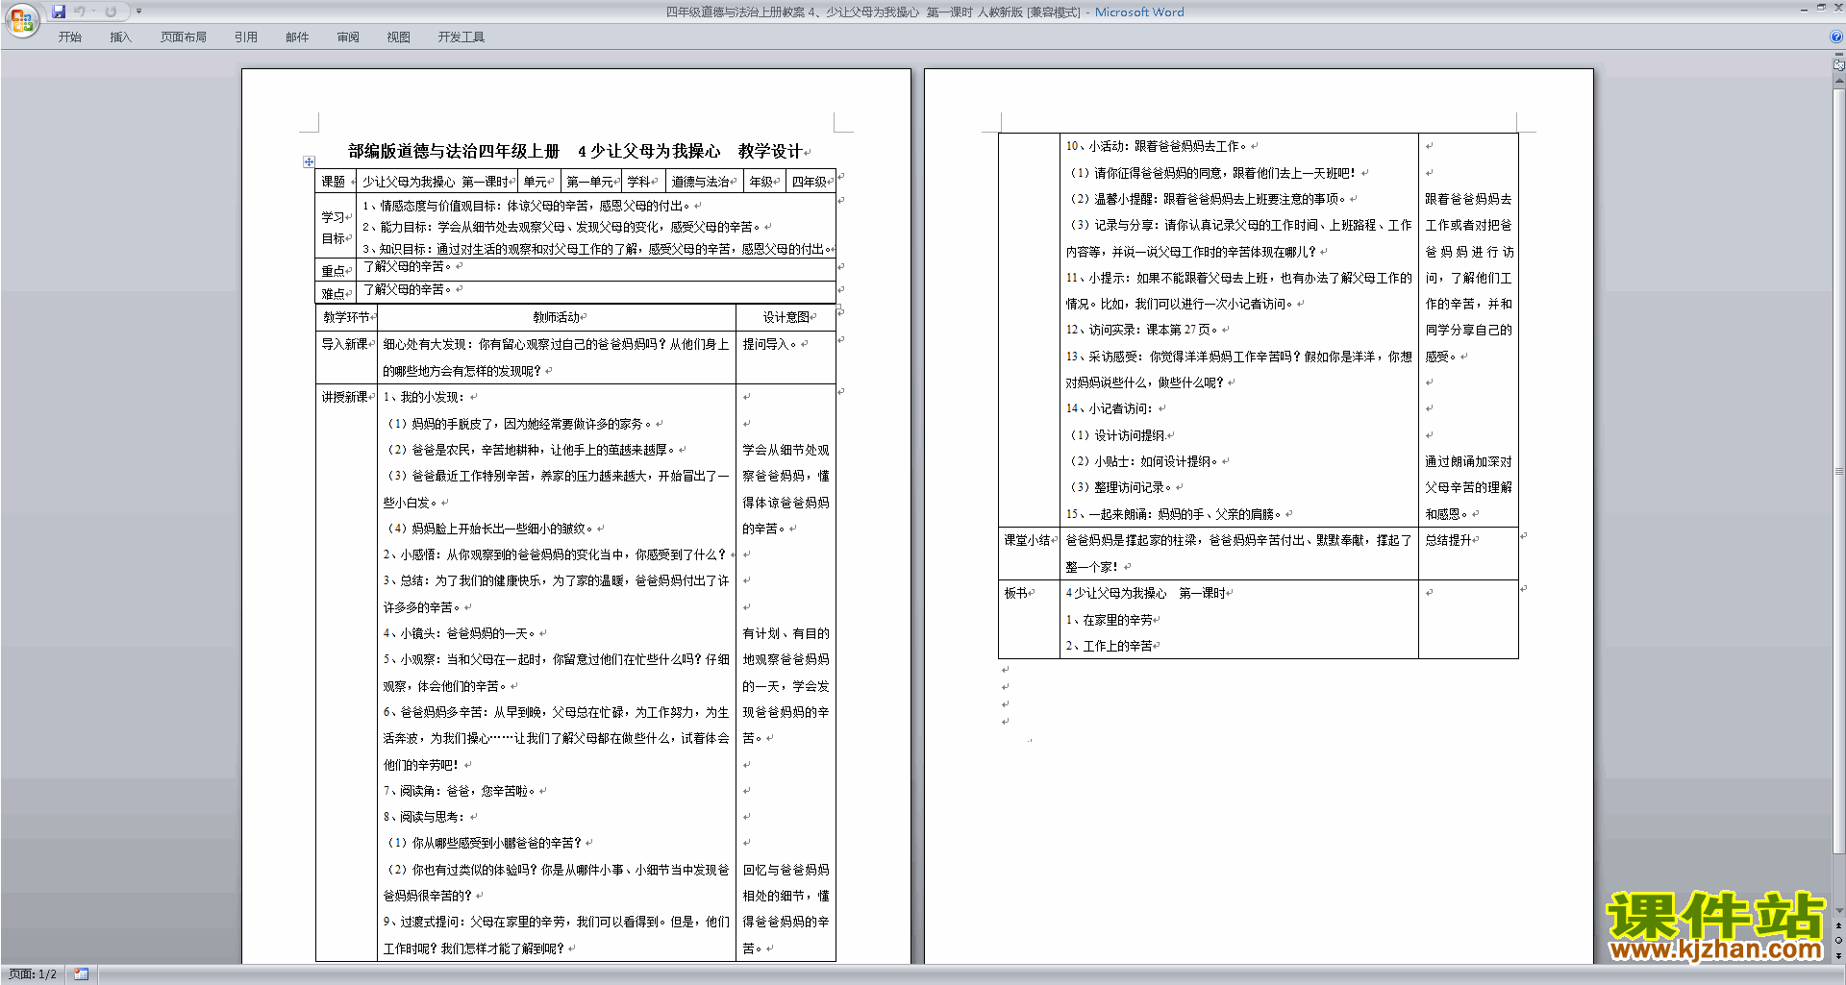Toggle the ruler button above scrollbar
This screenshot has height=985, width=1846.
(1839, 65)
